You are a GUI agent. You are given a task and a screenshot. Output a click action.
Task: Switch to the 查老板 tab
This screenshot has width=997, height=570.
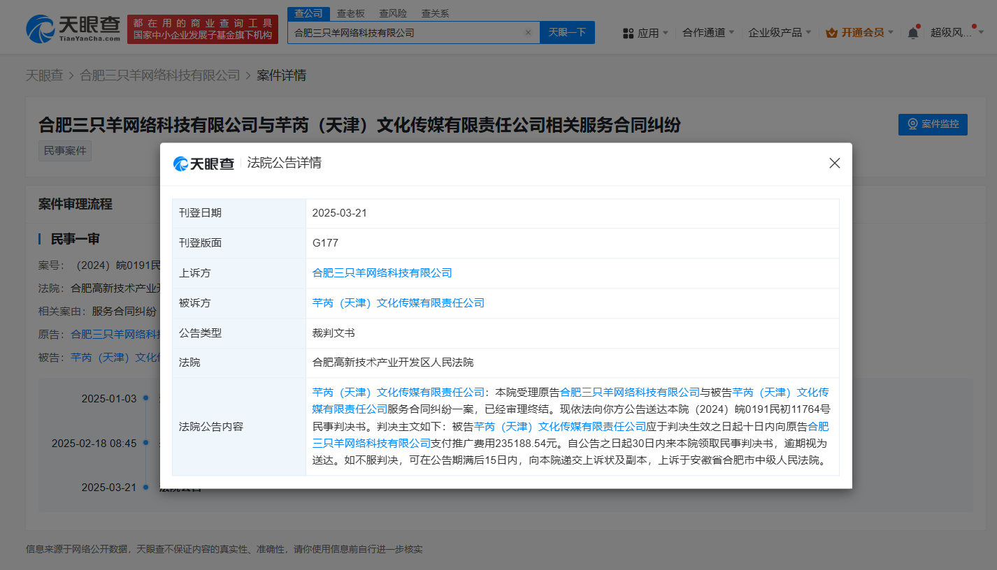(x=350, y=13)
